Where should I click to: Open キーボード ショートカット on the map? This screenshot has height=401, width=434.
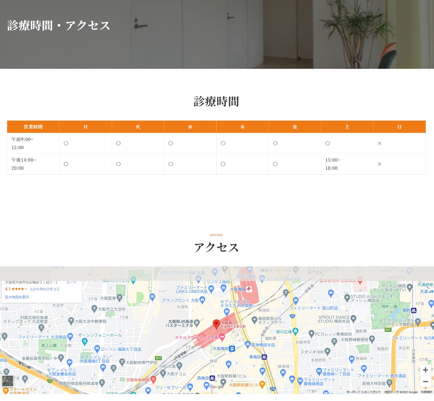point(364,392)
